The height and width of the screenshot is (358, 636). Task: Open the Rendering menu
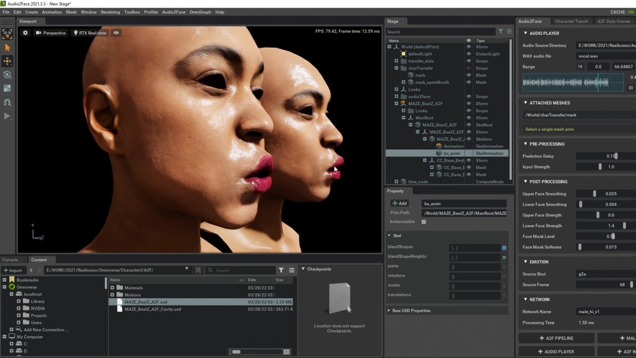111,12
